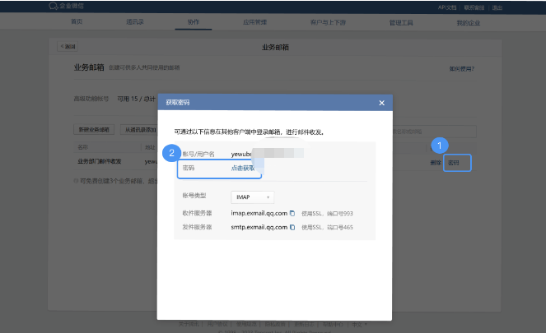
Task: Select the 协作 tab
Action: point(193,22)
